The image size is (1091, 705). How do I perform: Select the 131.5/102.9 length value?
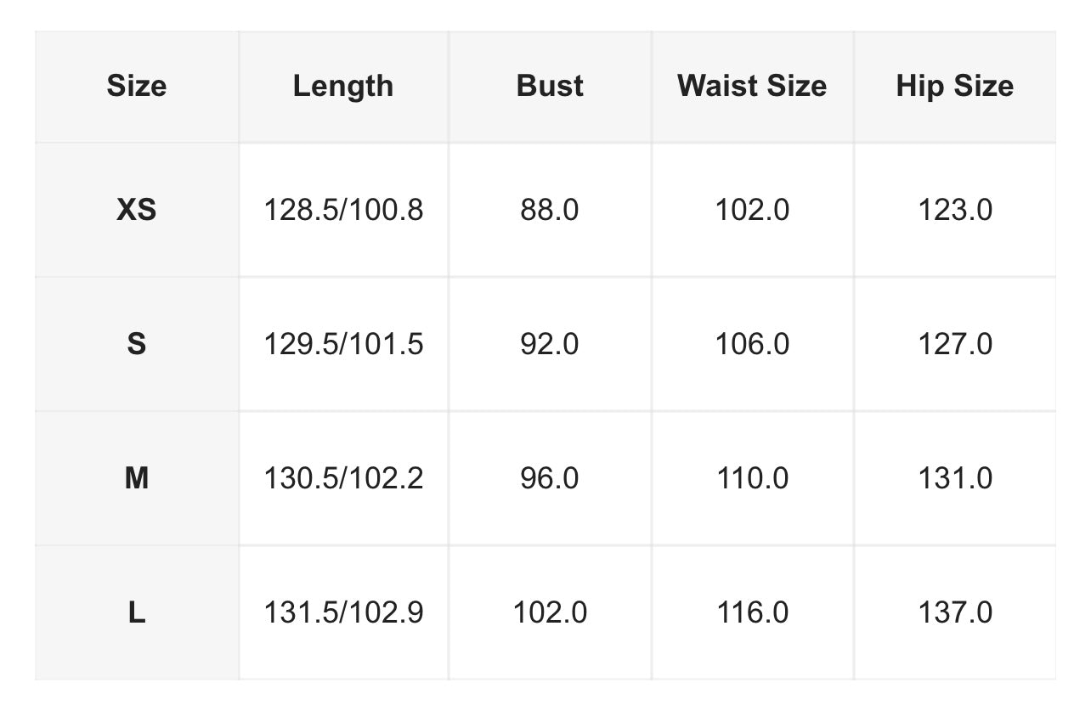[343, 612]
